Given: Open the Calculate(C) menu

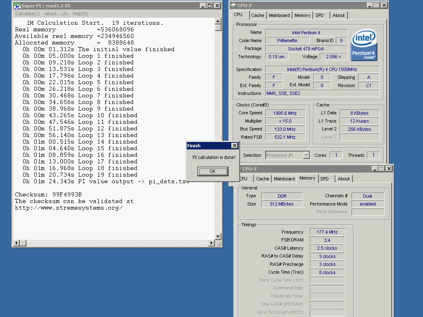Looking at the screenshot, I should (x=28, y=14).
